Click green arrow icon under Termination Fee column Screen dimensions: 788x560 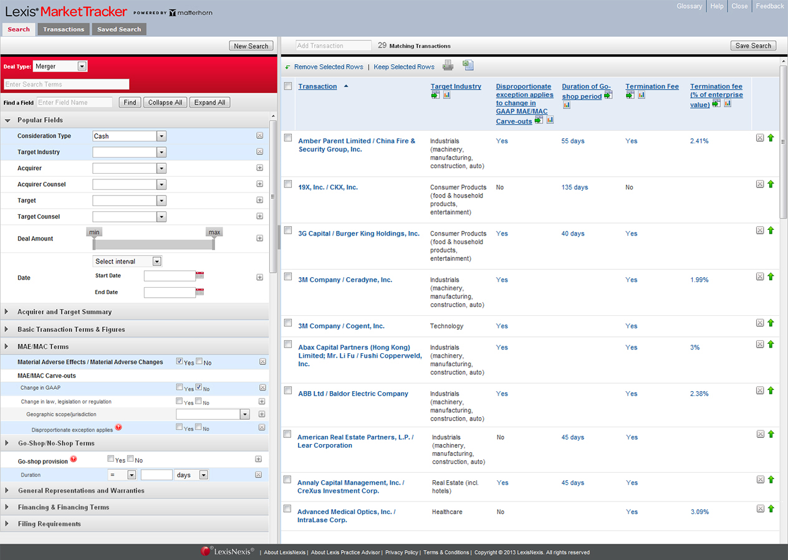coord(630,95)
